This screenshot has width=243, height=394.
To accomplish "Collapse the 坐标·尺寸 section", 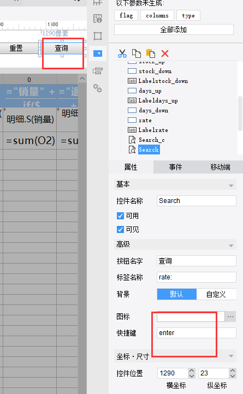I will [231, 356].
